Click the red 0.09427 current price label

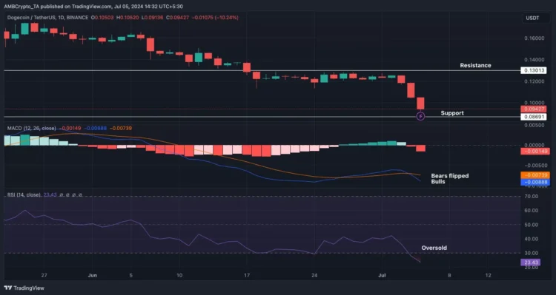[x=533, y=109]
